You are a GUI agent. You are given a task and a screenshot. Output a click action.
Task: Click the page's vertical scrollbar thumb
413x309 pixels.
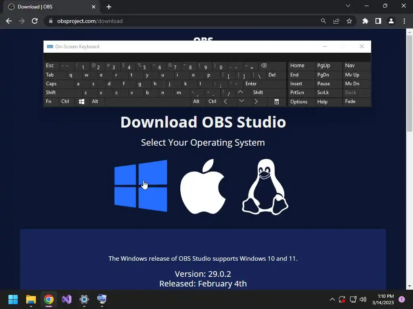pos(409,84)
